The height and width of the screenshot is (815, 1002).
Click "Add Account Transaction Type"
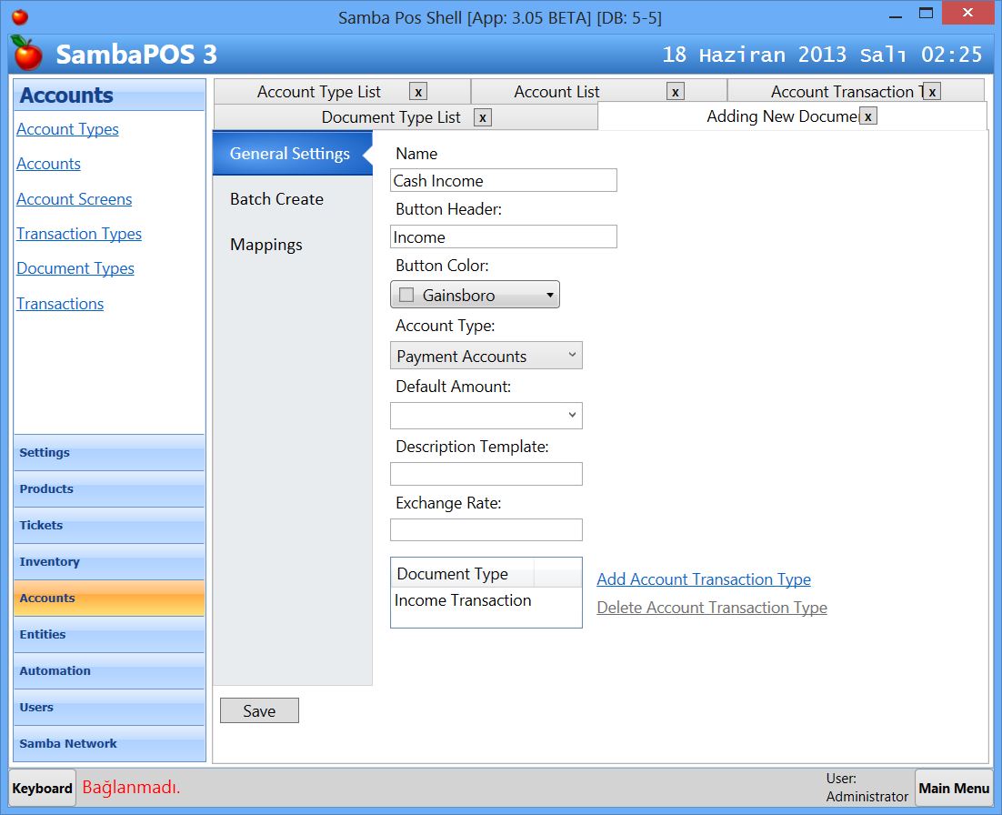pos(702,579)
